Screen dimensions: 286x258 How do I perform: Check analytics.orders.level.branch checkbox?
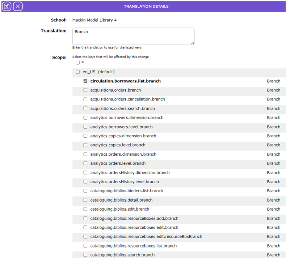[x=85, y=163]
